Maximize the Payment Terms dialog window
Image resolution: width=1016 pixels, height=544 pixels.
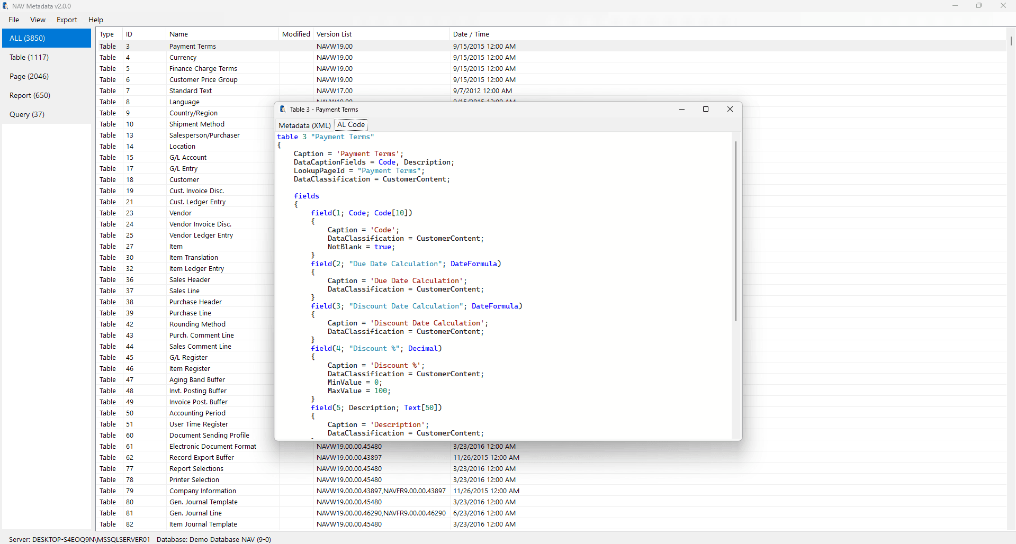pos(706,109)
